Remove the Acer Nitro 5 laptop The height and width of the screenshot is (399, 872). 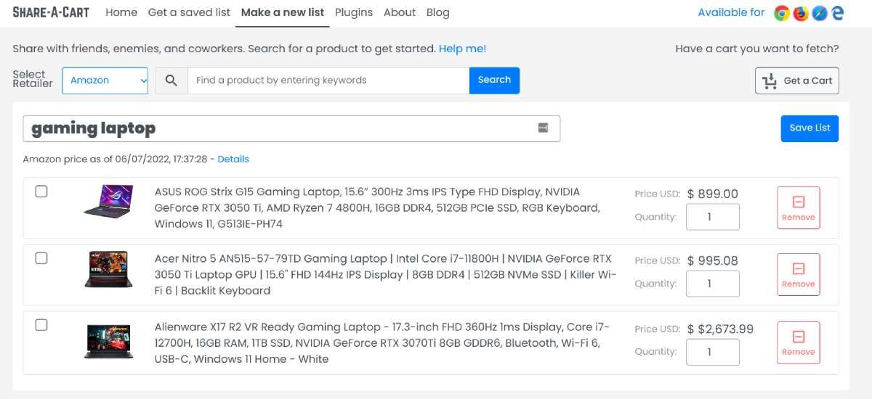[798, 274]
